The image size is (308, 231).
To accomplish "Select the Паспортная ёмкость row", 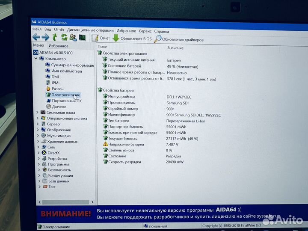I will click(145, 127).
